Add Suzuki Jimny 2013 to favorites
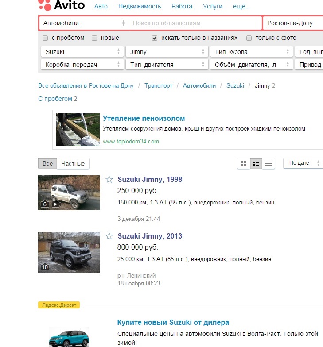 (x=109, y=236)
